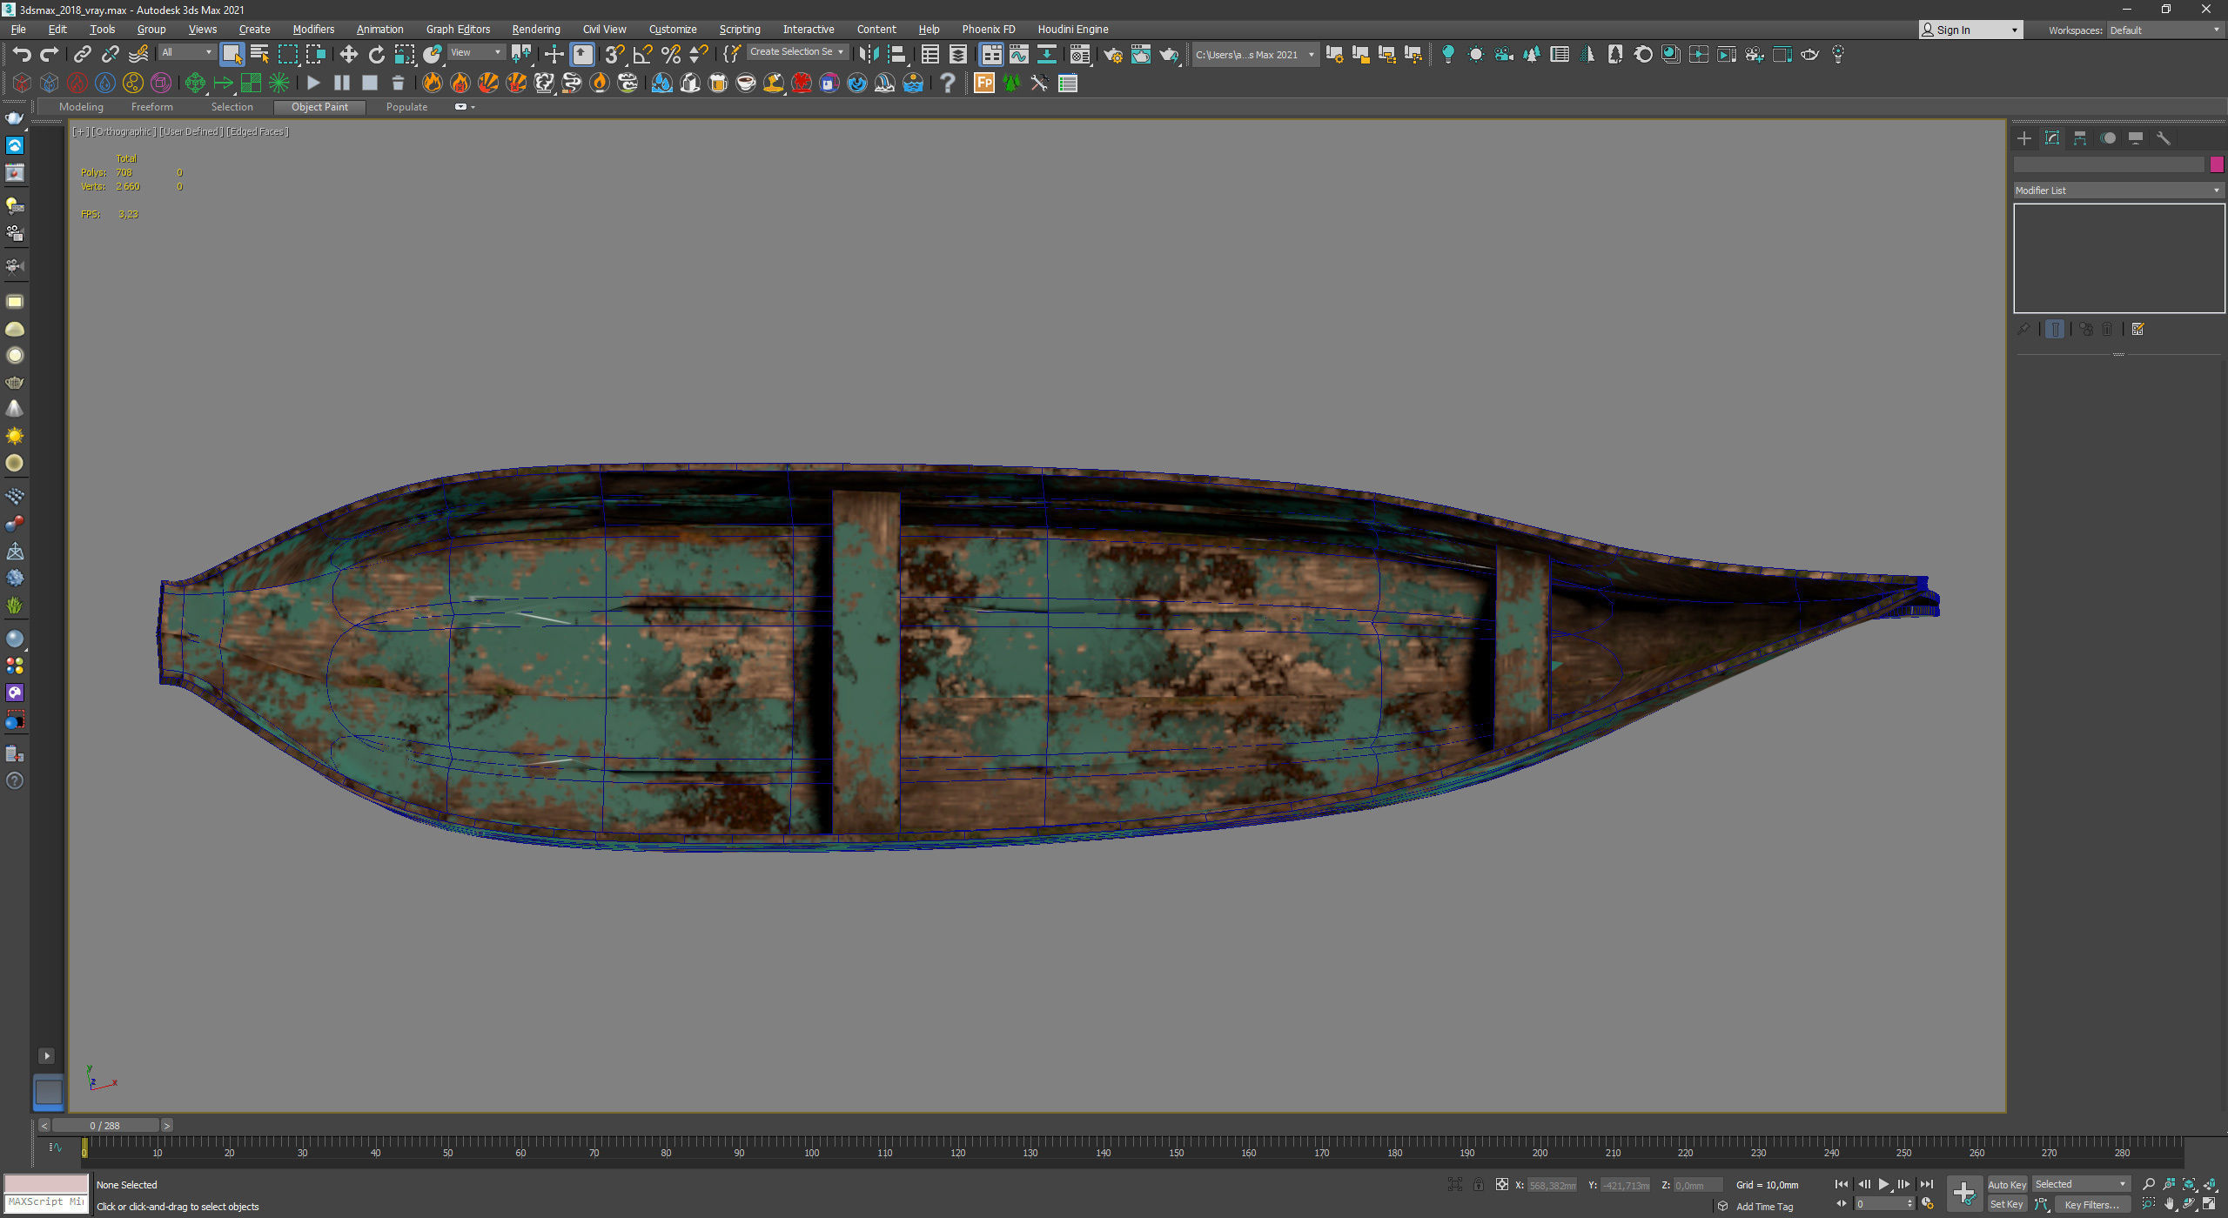Open the Workspaces Default dropdown
This screenshot has height=1218, width=2228.
tap(2164, 30)
